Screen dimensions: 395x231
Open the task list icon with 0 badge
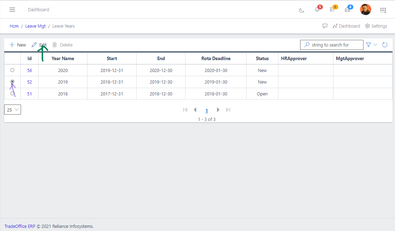332,10
